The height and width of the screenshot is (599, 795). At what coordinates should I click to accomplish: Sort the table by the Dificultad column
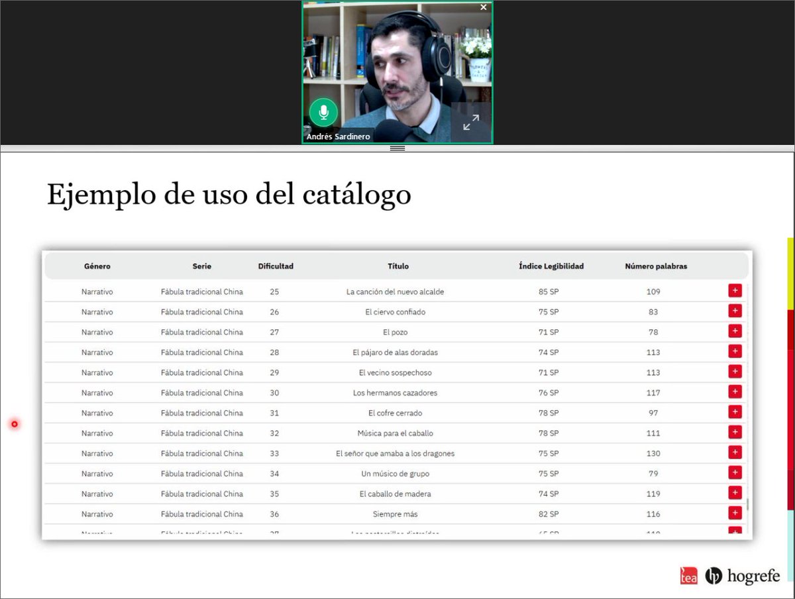276,266
